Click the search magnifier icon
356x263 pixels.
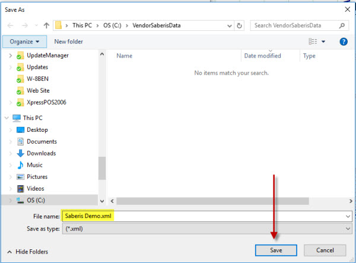(342, 26)
